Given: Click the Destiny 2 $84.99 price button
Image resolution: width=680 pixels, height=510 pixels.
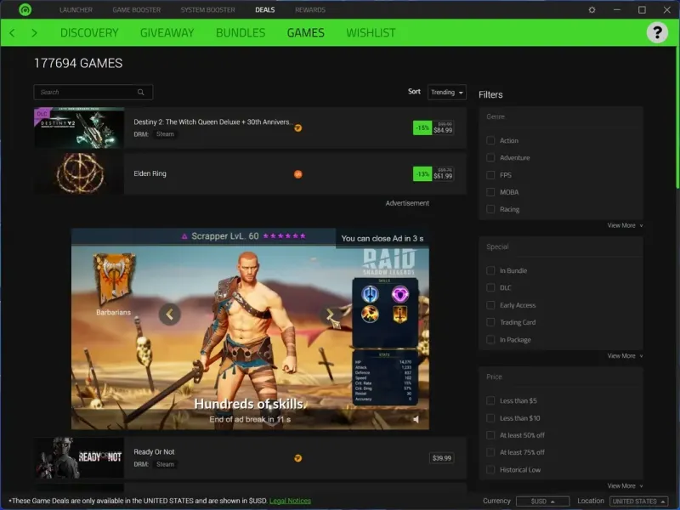Looking at the screenshot, I should tap(433, 127).
